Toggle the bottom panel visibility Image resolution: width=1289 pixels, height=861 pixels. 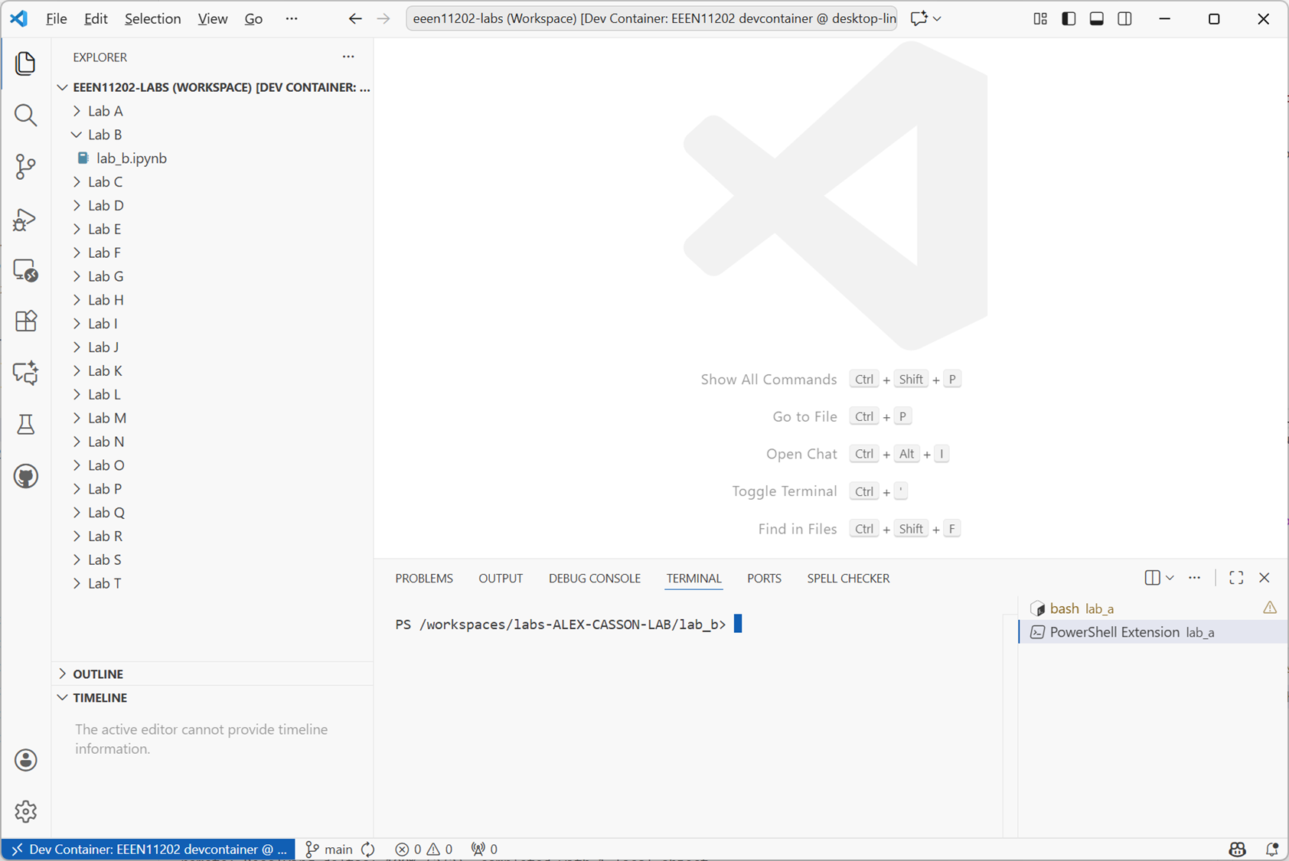pyautogui.click(x=1096, y=18)
